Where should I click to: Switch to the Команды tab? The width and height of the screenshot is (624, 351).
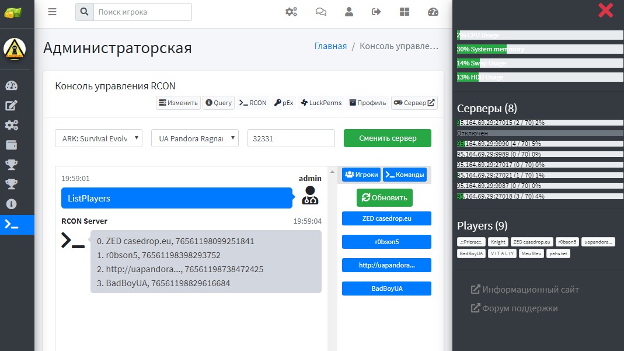point(405,175)
